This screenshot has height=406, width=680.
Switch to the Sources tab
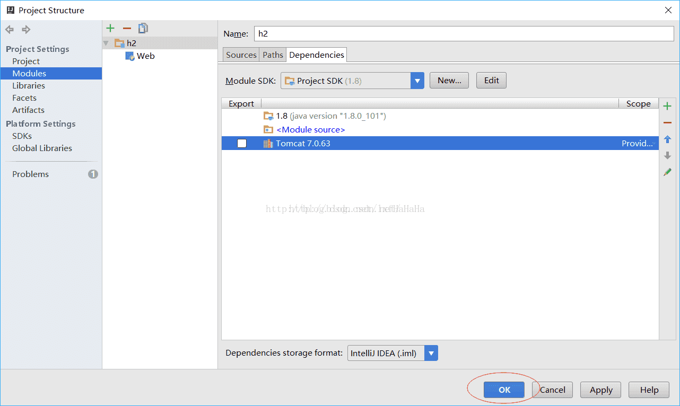(241, 55)
